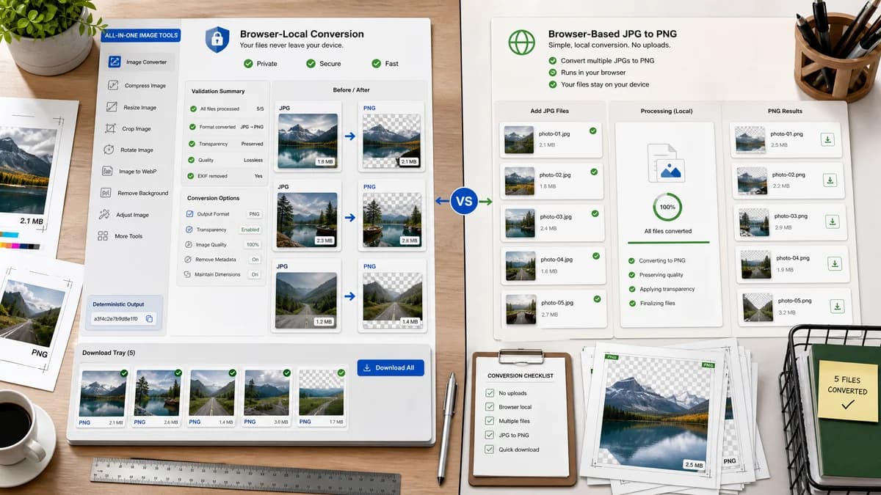Open the PNG output format selector

tap(254, 214)
